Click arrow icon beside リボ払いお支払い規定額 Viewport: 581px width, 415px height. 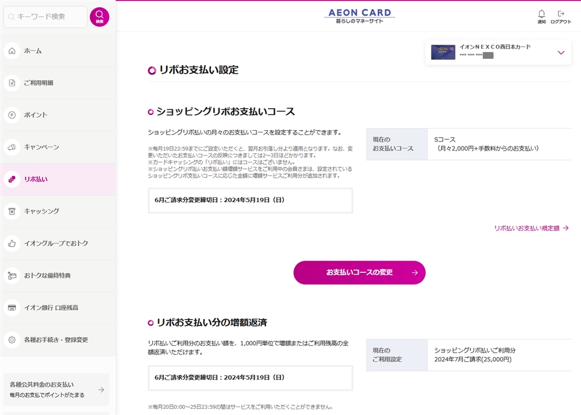pyautogui.click(x=566, y=228)
